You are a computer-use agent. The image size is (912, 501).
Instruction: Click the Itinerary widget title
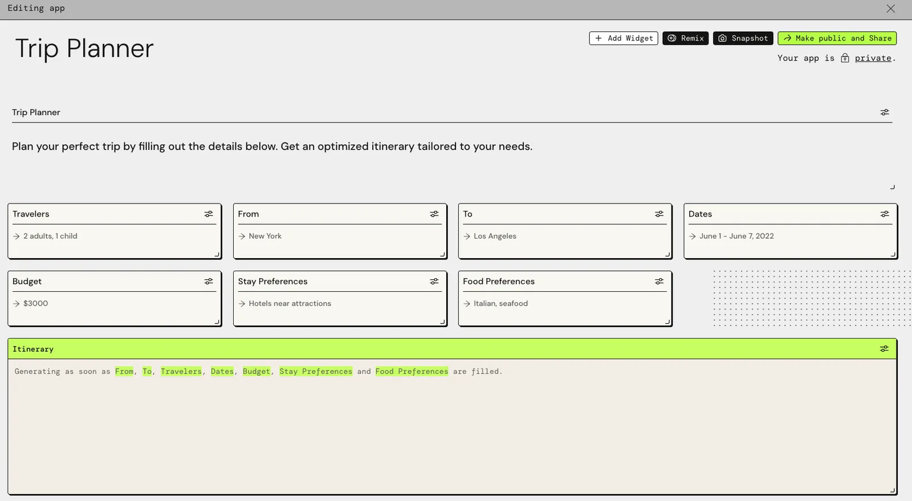click(33, 349)
